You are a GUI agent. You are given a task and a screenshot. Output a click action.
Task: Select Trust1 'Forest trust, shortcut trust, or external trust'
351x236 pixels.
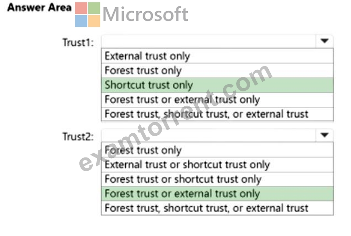pos(217,114)
